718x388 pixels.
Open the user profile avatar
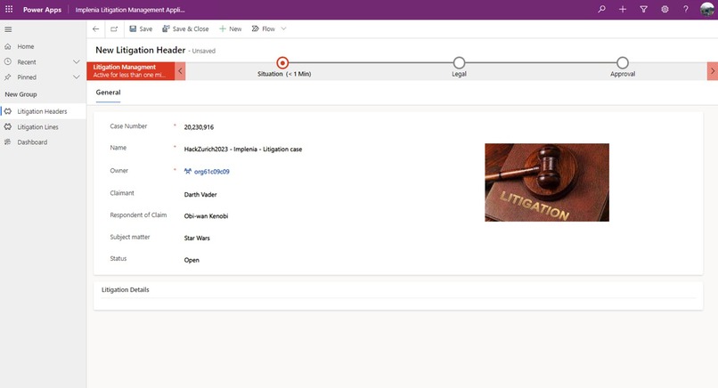click(707, 9)
